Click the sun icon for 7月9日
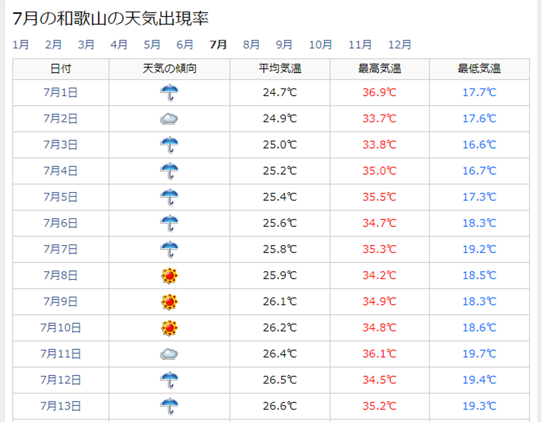The image size is (549, 422). pyautogui.click(x=169, y=302)
